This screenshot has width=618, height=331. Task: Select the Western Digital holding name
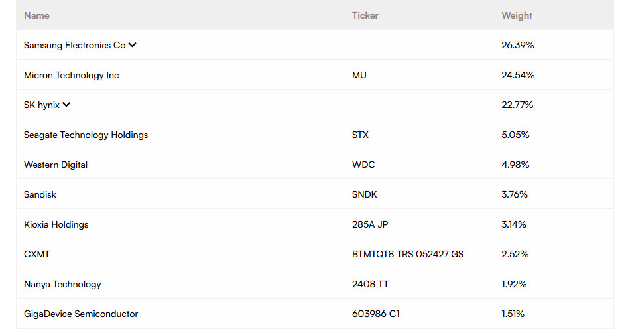point(56,165)
